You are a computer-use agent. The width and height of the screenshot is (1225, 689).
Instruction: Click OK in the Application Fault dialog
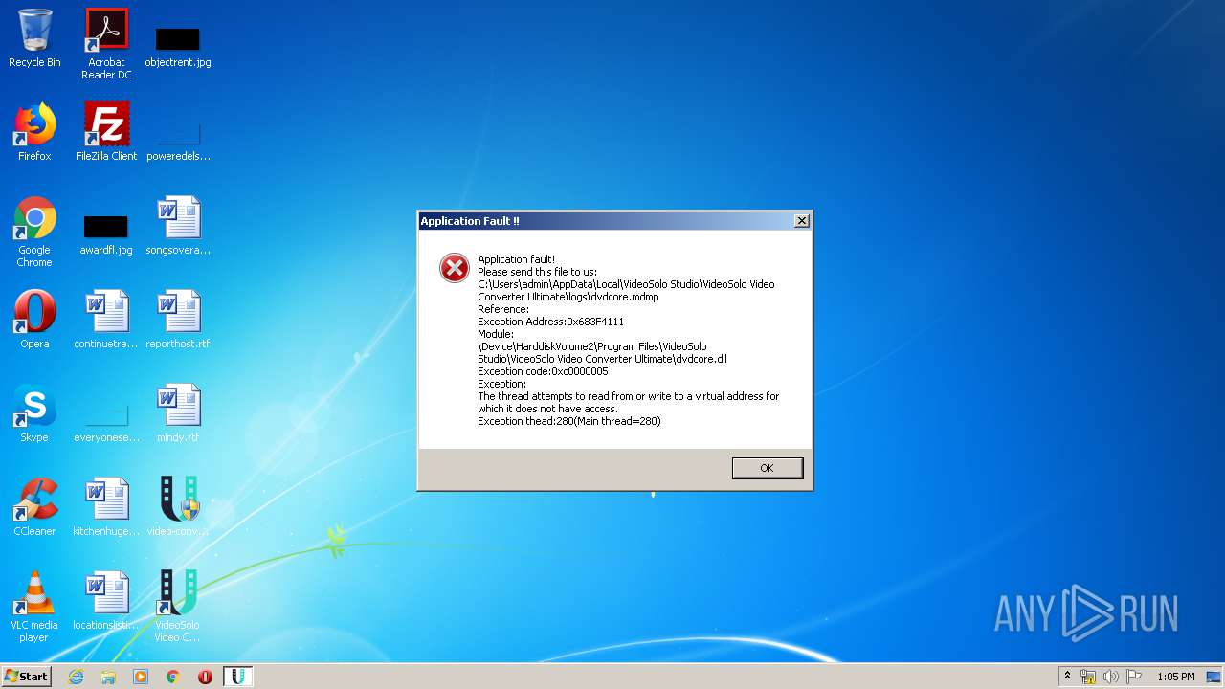(767, 468)
